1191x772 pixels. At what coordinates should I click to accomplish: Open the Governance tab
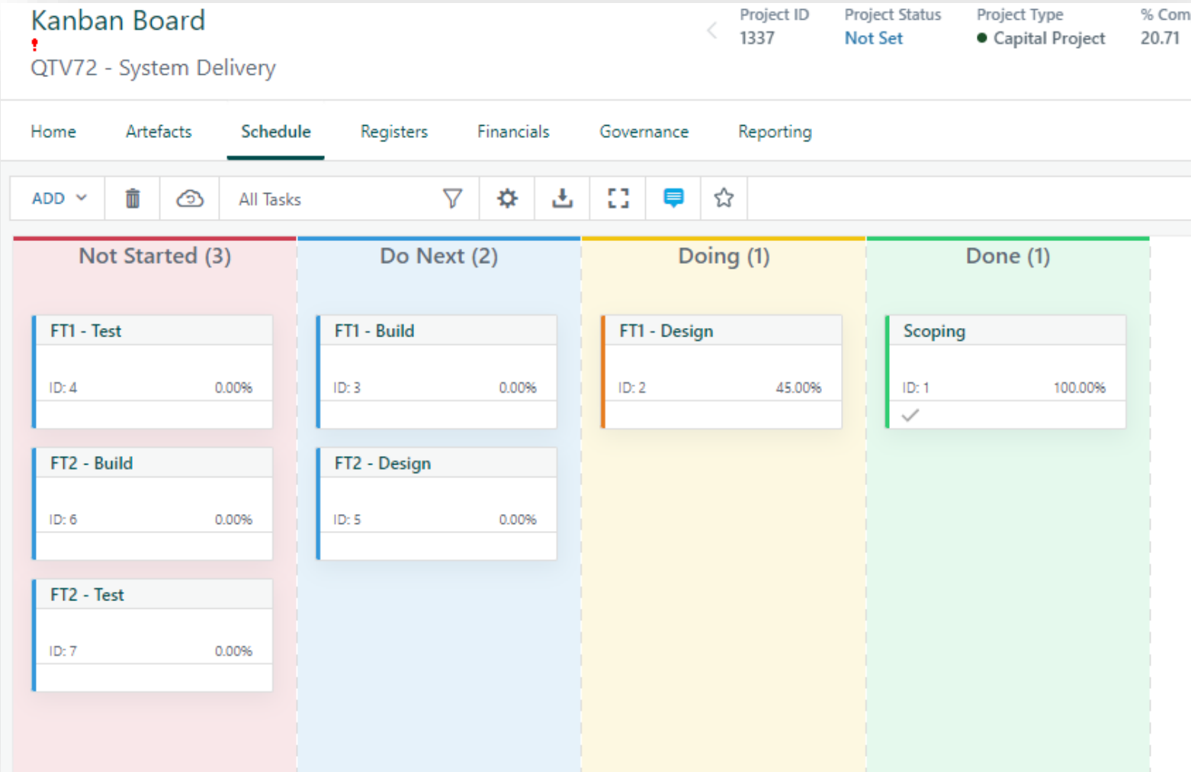(x=644, y=131)
